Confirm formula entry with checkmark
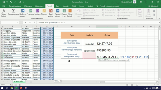This screenshot has width=161, height=90. tap(30, 22)
